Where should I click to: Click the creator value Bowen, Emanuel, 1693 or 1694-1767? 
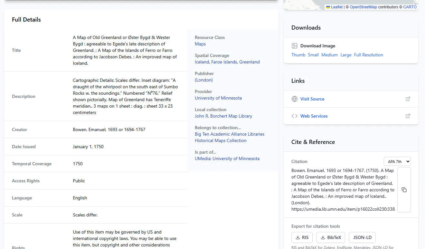(x=109, y=129)
